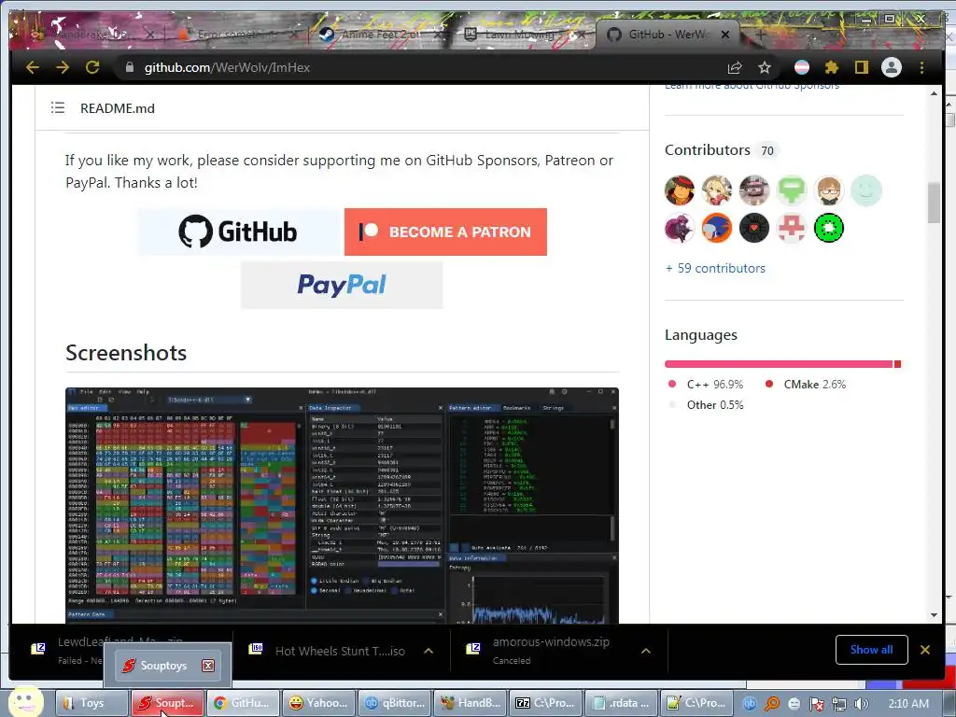
Task: Close the Lawn Mowing tab
Action: [x=583, y=35]
